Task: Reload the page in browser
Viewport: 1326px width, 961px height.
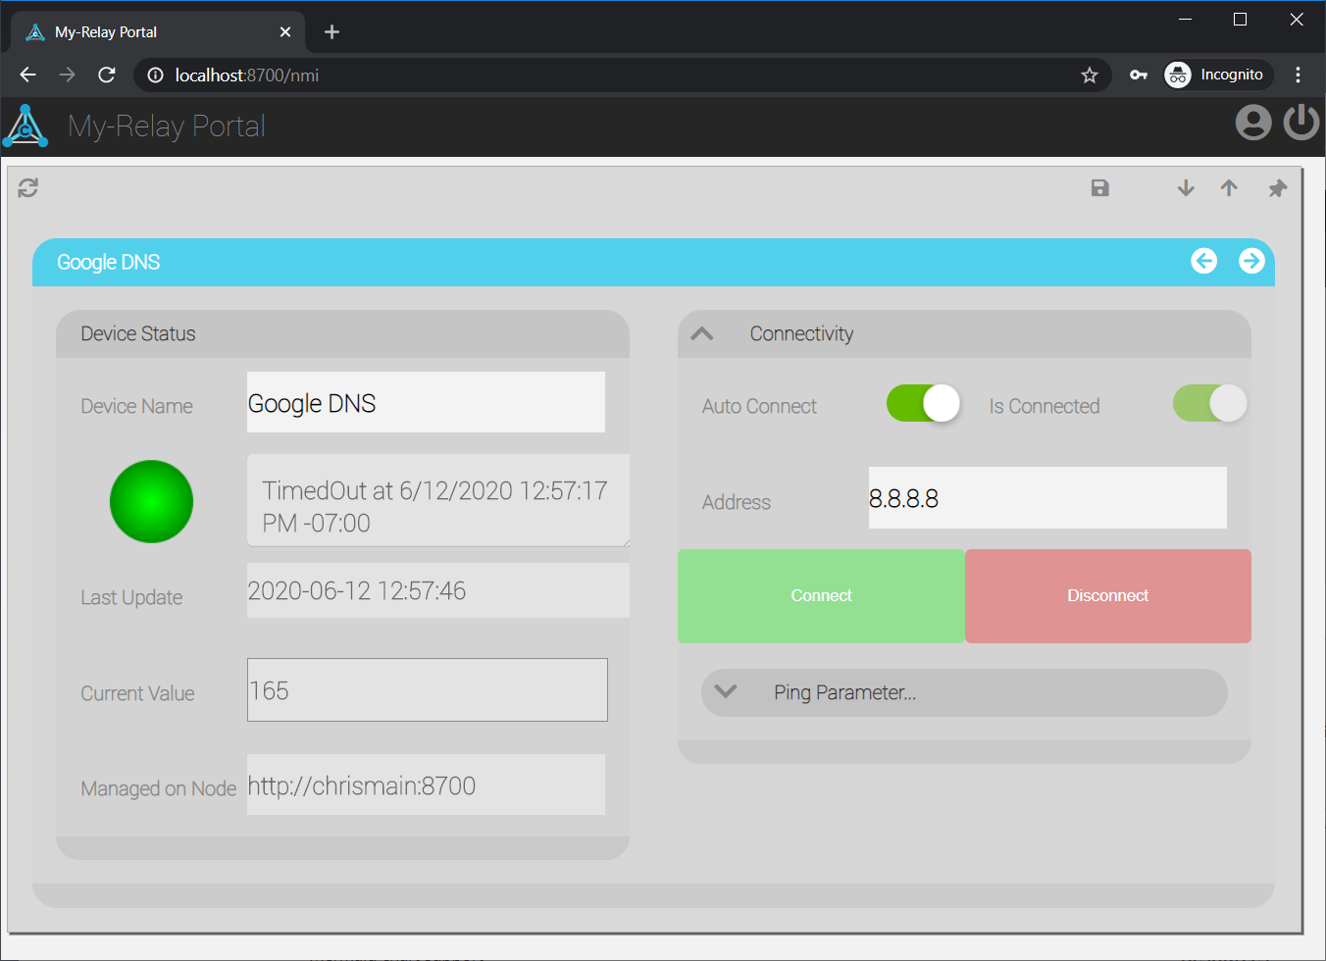Action: [107, 75]
